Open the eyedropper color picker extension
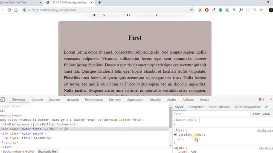Viewport: 273px width, 153px height. click(x=214, y=10)
